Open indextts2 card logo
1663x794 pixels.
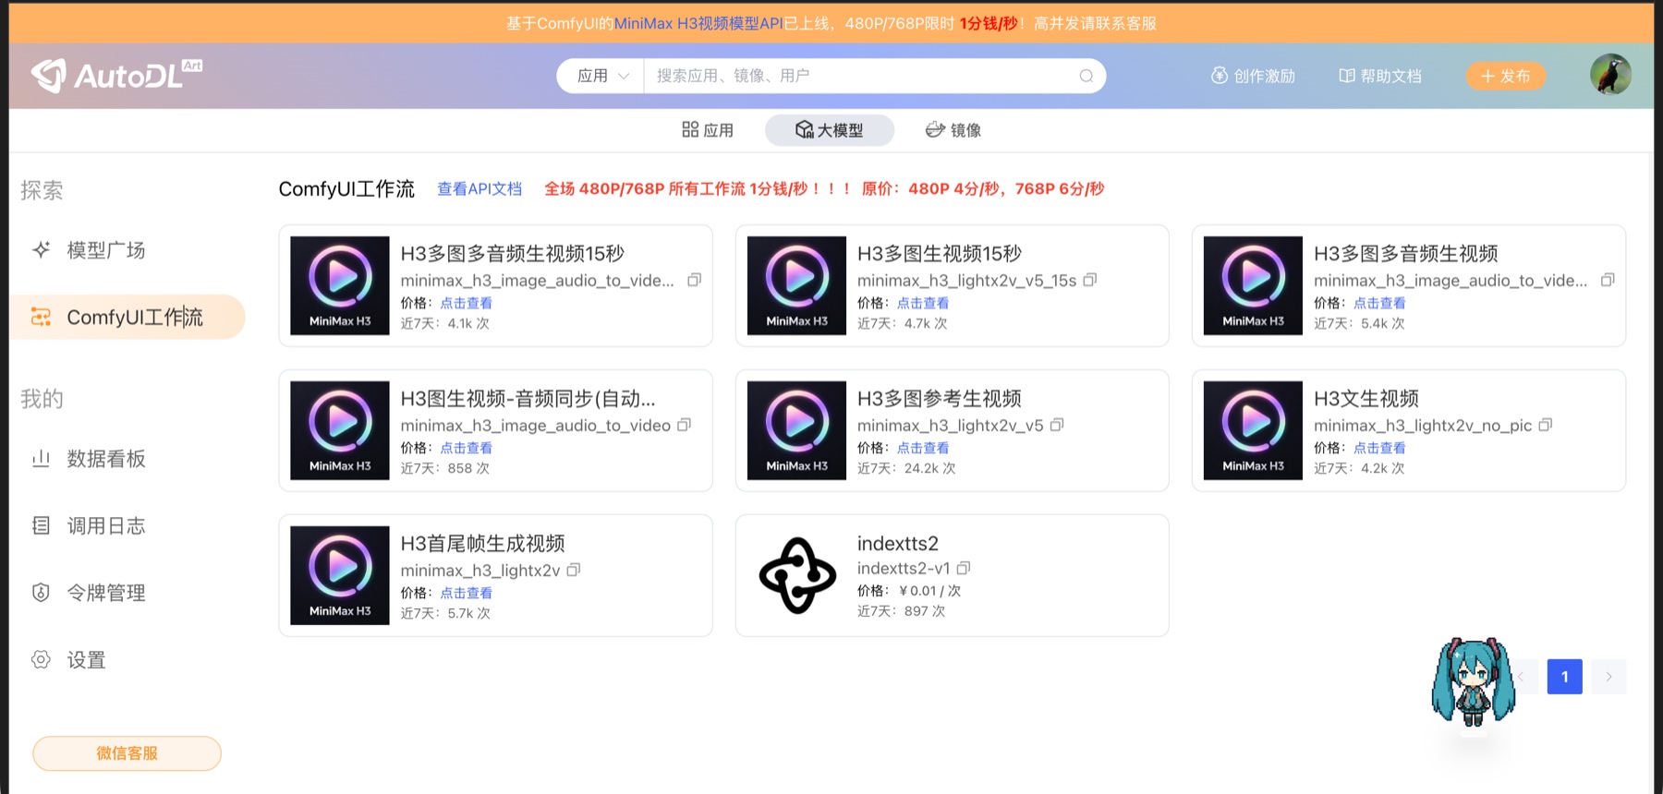point(797,575)
